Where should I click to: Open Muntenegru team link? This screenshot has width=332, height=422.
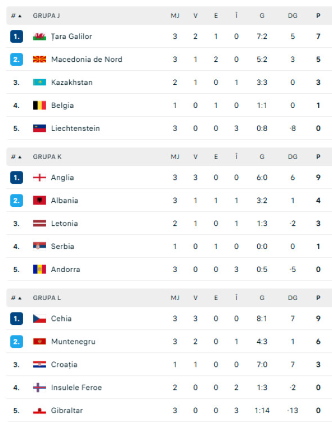[x=73, y=342]
